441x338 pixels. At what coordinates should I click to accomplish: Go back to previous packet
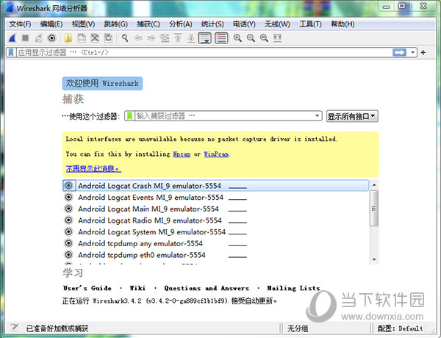pos(138,38)
